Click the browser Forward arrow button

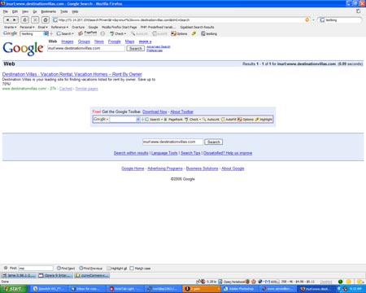(15, 20)
